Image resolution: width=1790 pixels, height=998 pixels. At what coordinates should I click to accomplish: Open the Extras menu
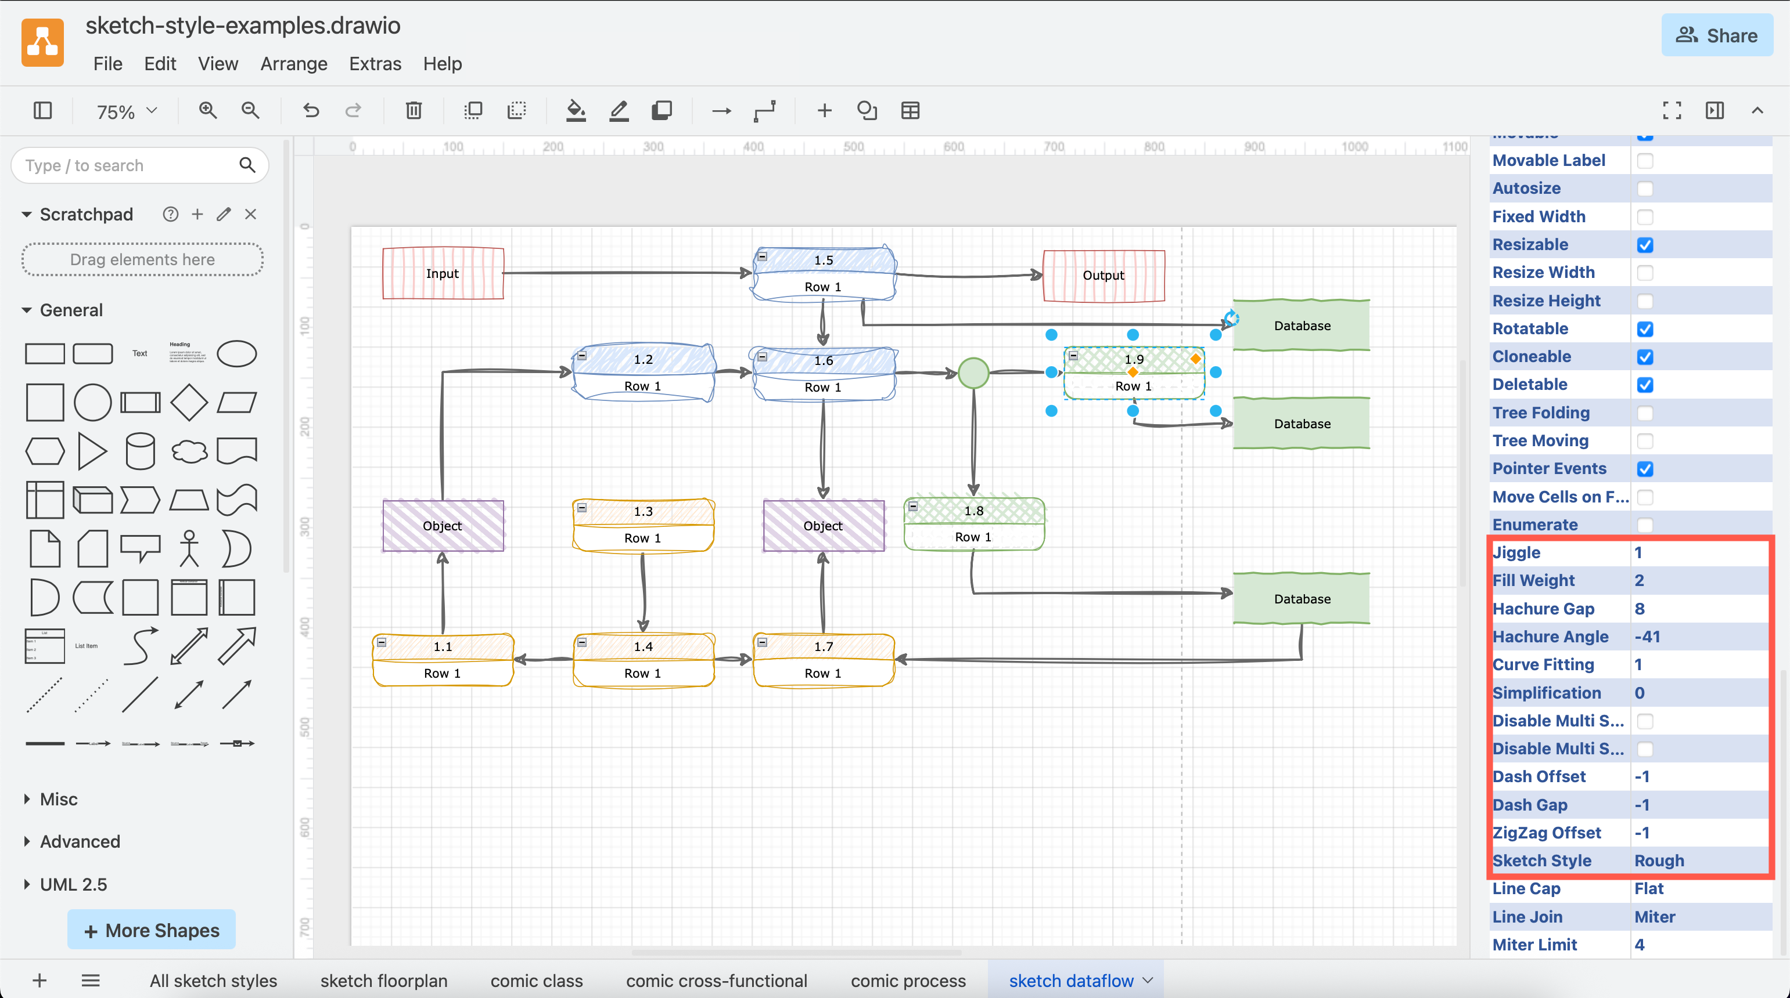tap(375, 63)
